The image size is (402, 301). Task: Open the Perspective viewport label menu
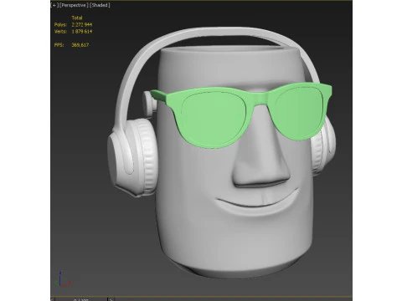tap(74, 5)
